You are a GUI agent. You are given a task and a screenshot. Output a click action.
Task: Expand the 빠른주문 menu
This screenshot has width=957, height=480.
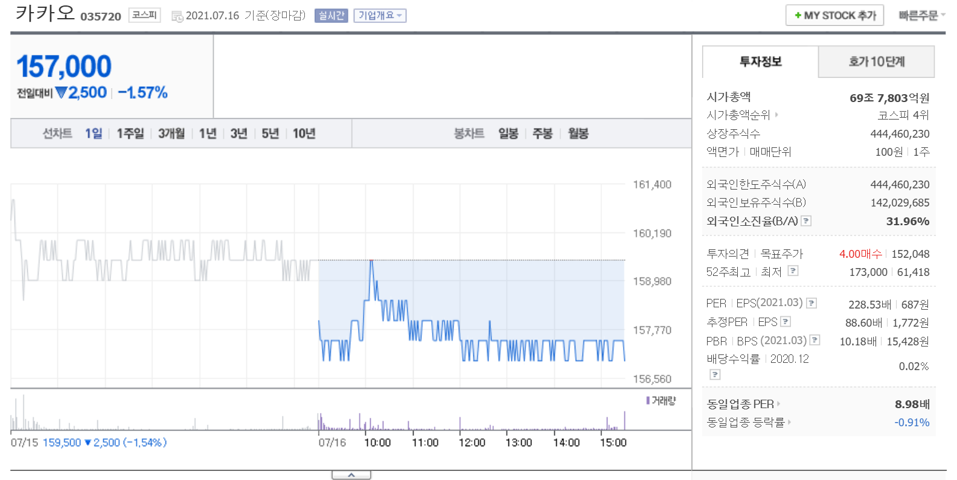click(x=921, y=16)
